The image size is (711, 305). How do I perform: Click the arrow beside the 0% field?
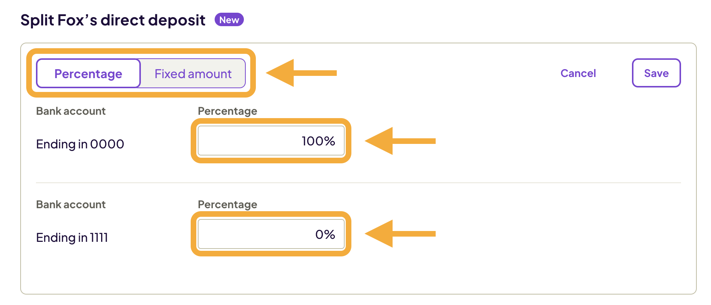pyautogui.click(x=399, y=234)
